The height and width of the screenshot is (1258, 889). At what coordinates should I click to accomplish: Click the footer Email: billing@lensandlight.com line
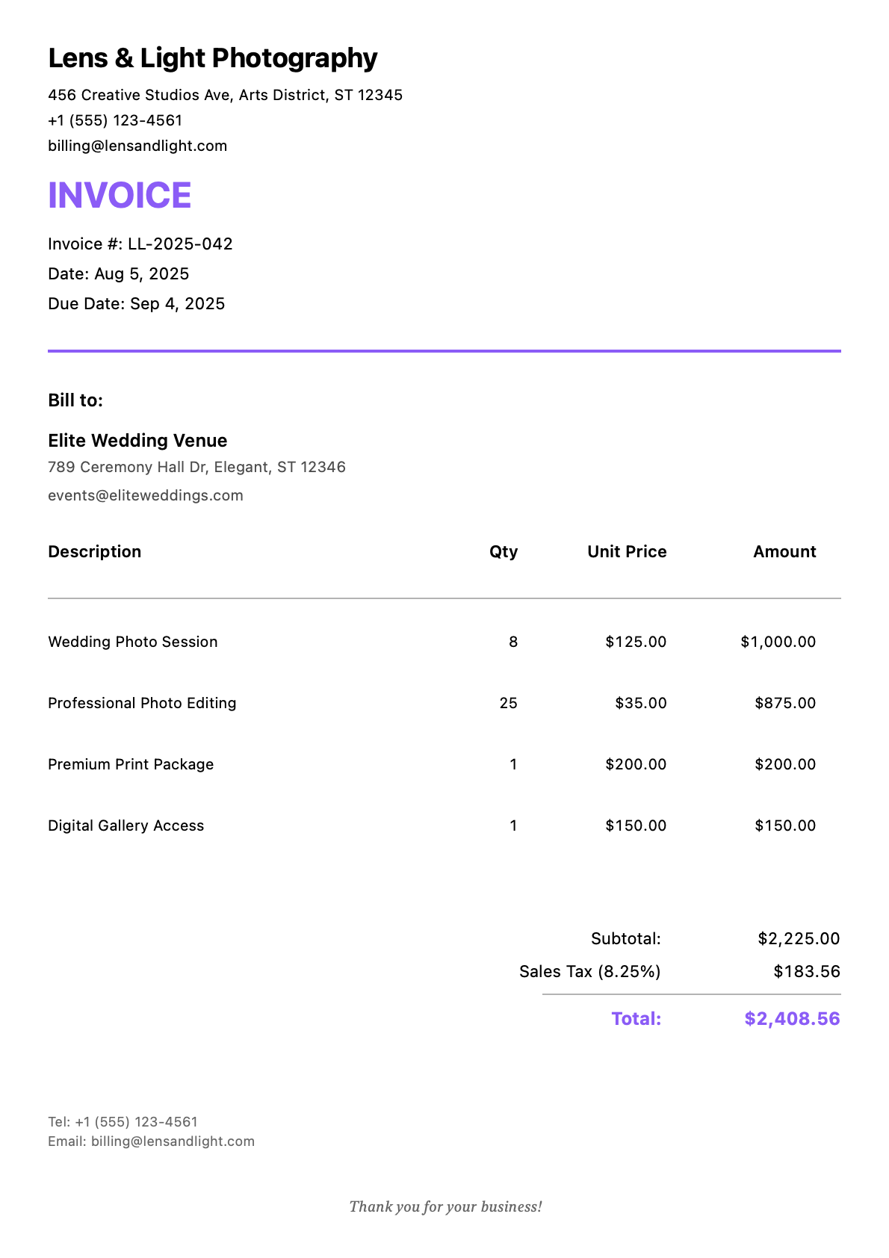[x=152, y=1141]
